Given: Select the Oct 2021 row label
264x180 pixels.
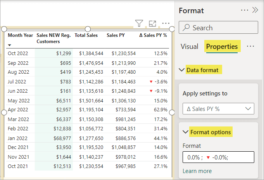Looking at the screenshot, I should (18, 166).
